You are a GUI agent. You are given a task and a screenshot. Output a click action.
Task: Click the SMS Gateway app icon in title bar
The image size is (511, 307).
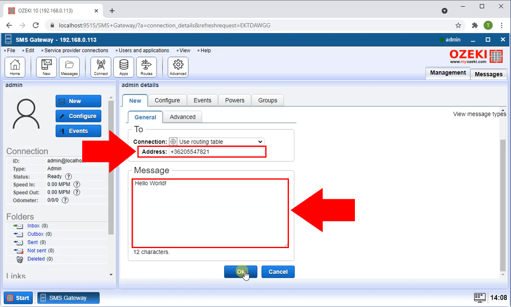pos(8,40)
